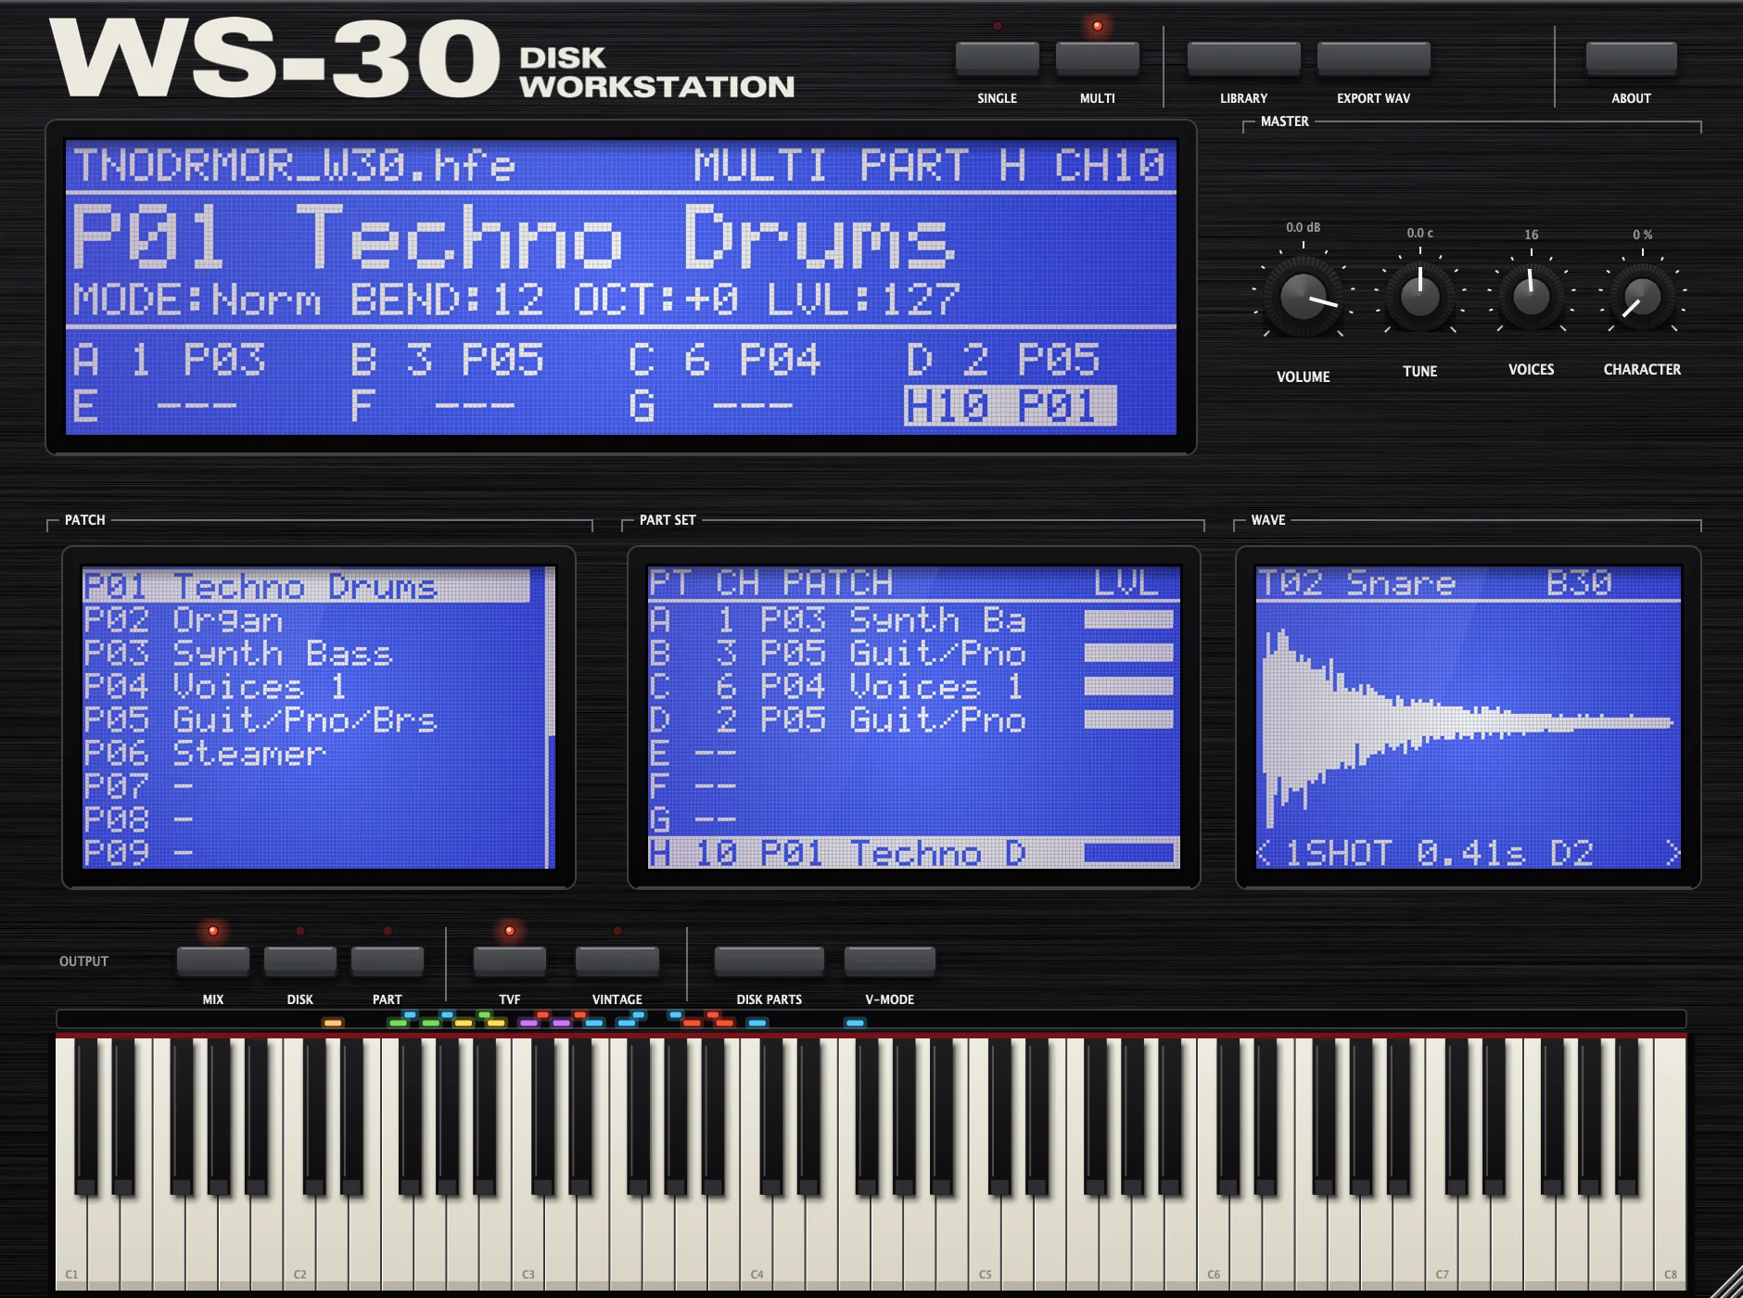Go to the next wave with right arrow
Viewport: 1743px width, 1298px height.
(x=1672, y=853)
